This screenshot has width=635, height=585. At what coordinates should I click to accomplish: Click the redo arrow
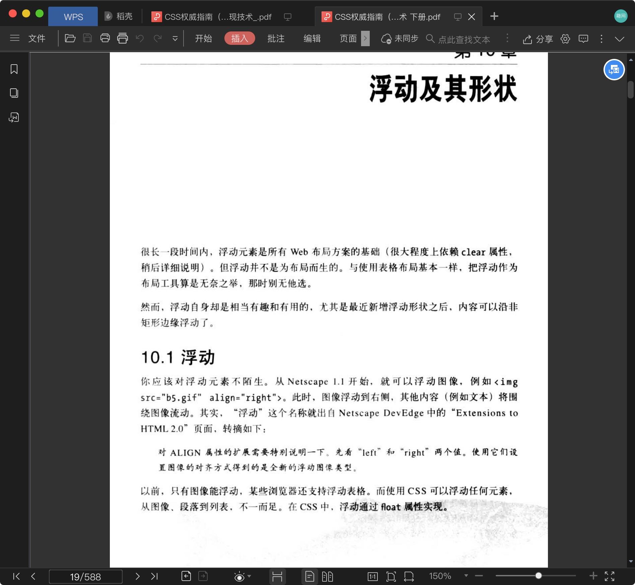pos(157,38)
